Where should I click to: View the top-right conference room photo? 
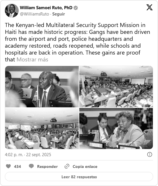pos(116,87)
